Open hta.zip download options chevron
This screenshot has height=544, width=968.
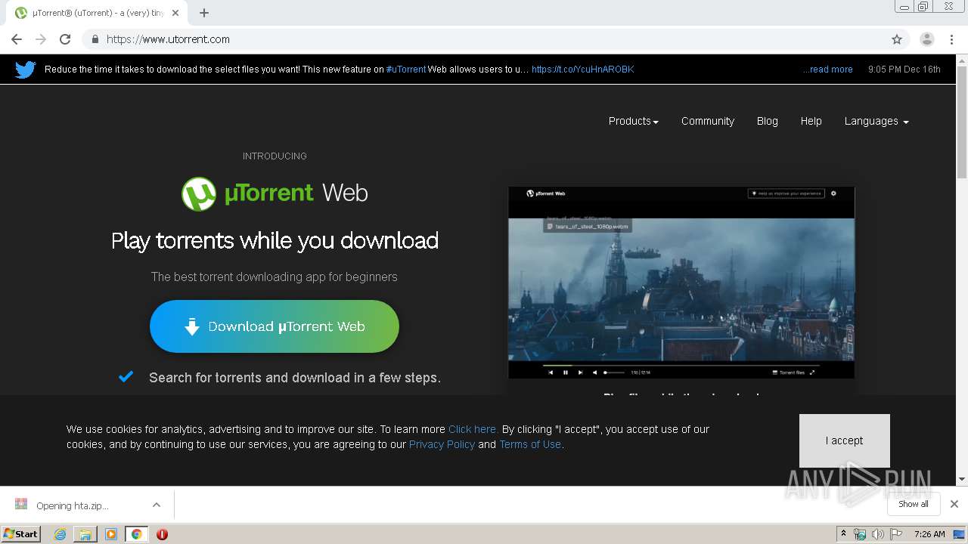157,505
